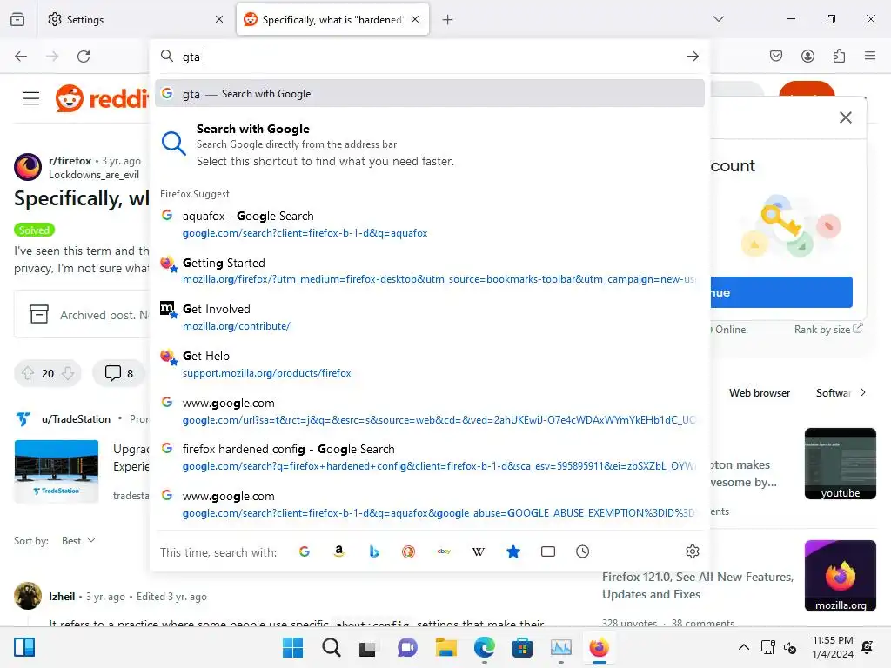Select the 'gta — Search with Google' suggestion
The height and width of the screenshot is (668, 891).
430,94
